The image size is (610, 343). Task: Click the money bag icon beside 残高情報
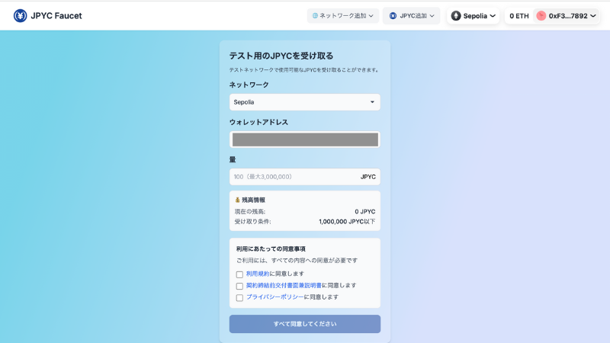click(x=237, y=200)
